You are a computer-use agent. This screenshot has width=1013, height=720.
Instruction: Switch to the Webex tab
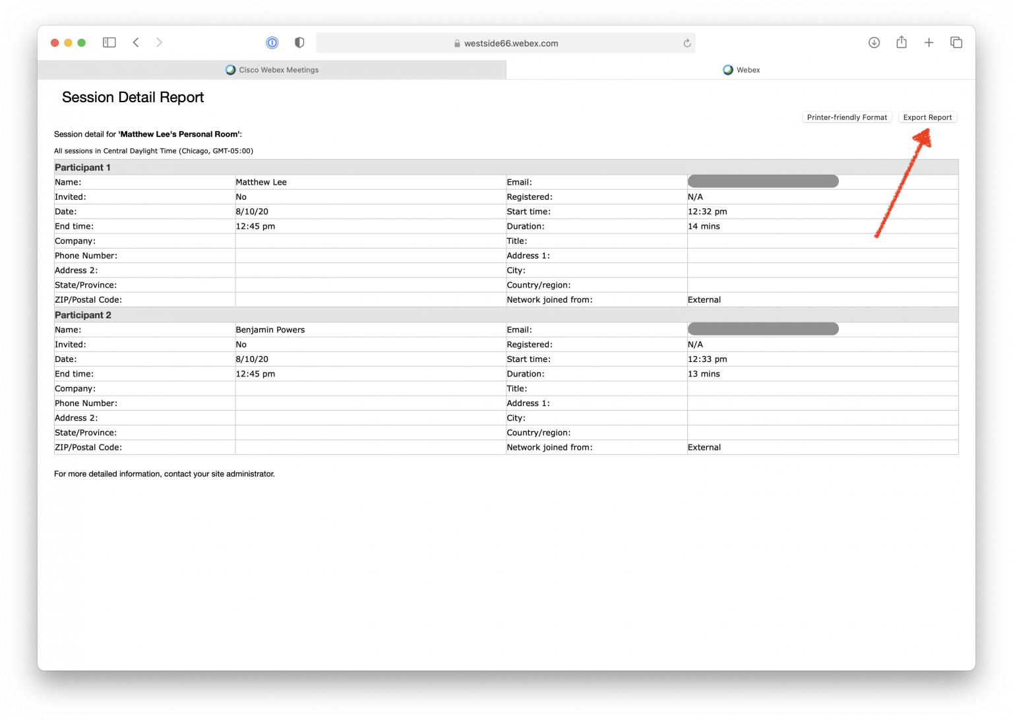tap(741, 69)
